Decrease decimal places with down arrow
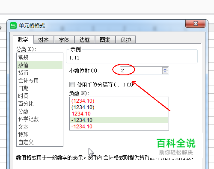 click(x=165, y=72)
